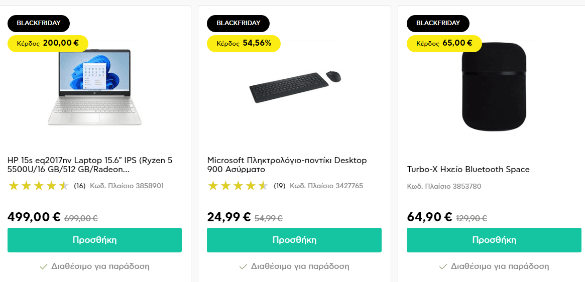
Task: Click the (19) reviews count for Microsoft keyboard
Action: [x=279, y=186]
